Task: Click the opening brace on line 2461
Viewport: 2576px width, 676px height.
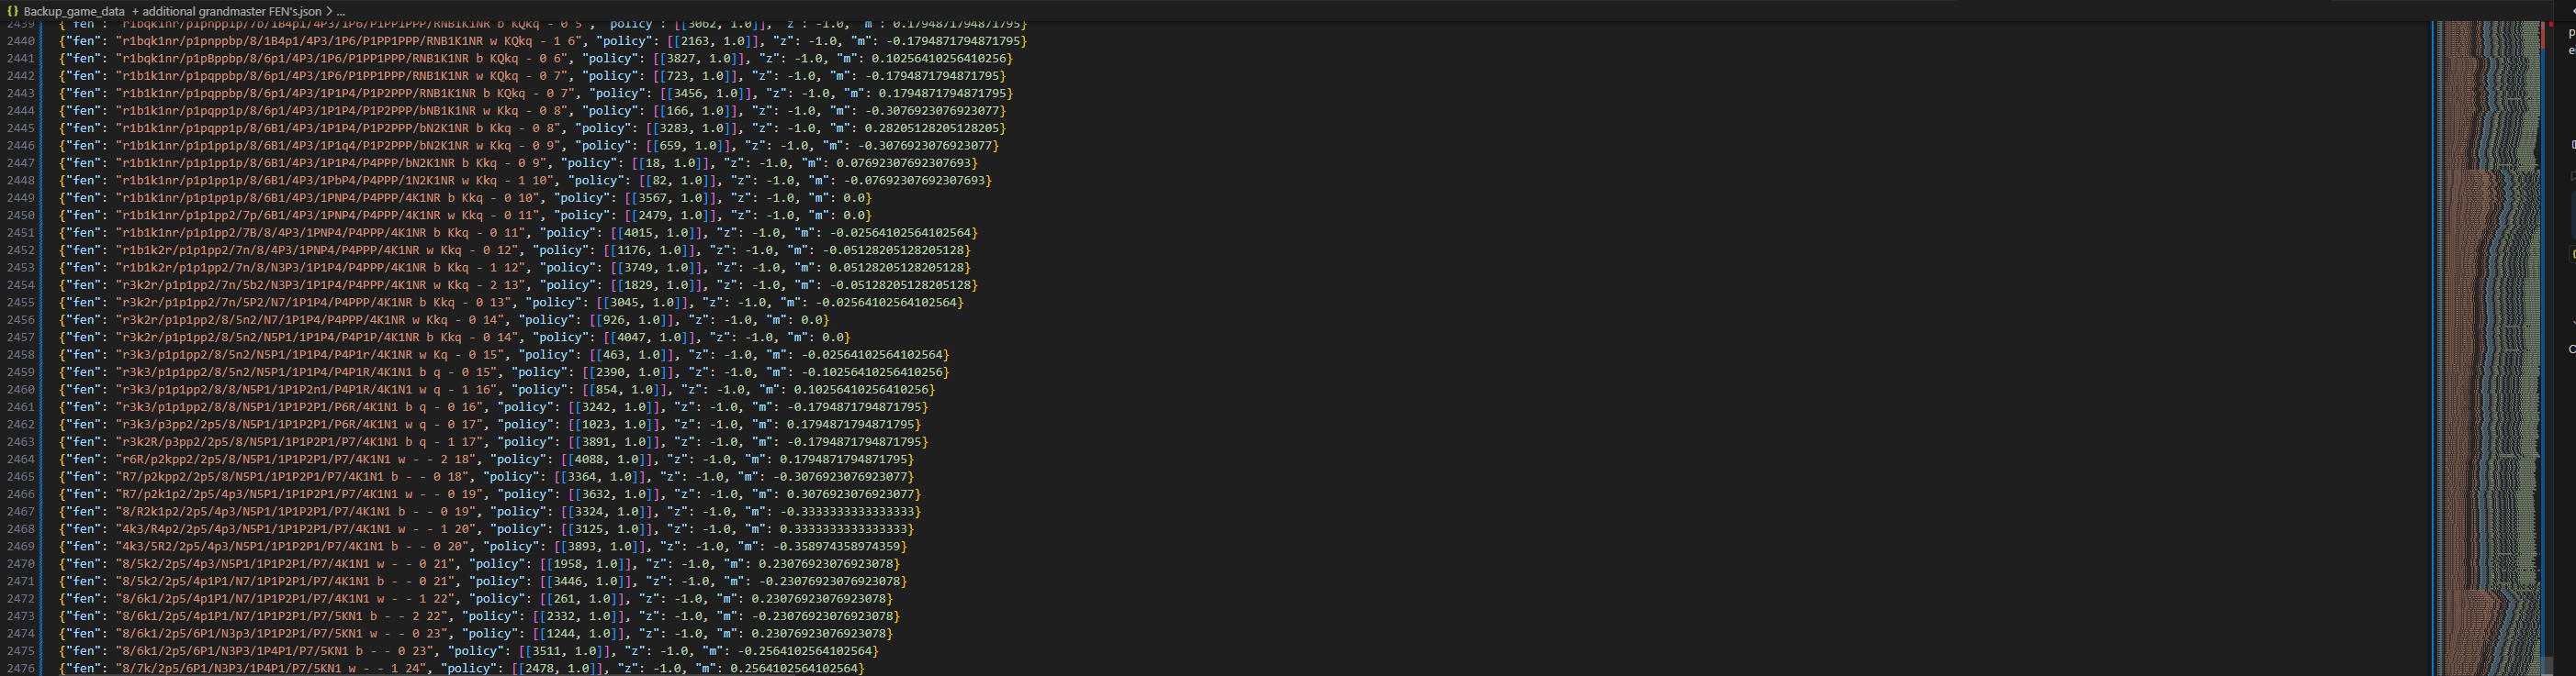Action: pos(62,407)
